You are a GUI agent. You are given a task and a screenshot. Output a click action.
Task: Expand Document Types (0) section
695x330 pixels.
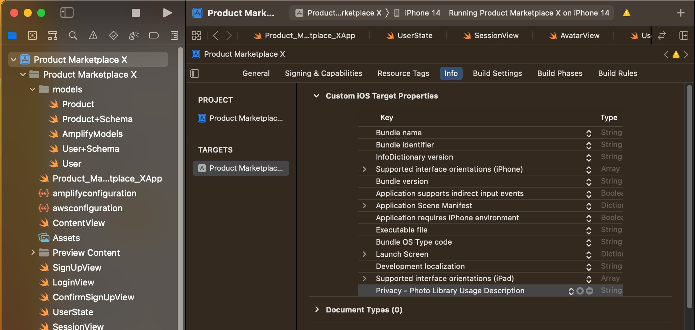click(x=317, y=309)
